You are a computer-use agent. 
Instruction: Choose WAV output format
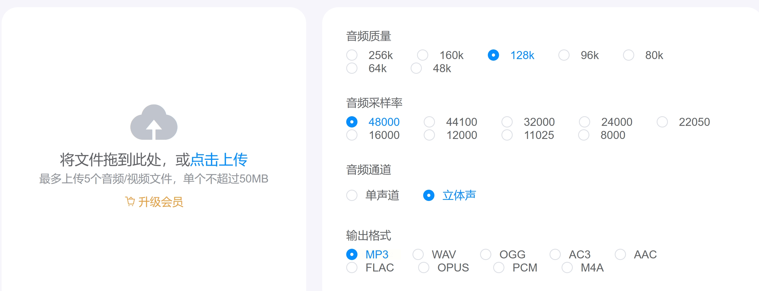[418, 254]
